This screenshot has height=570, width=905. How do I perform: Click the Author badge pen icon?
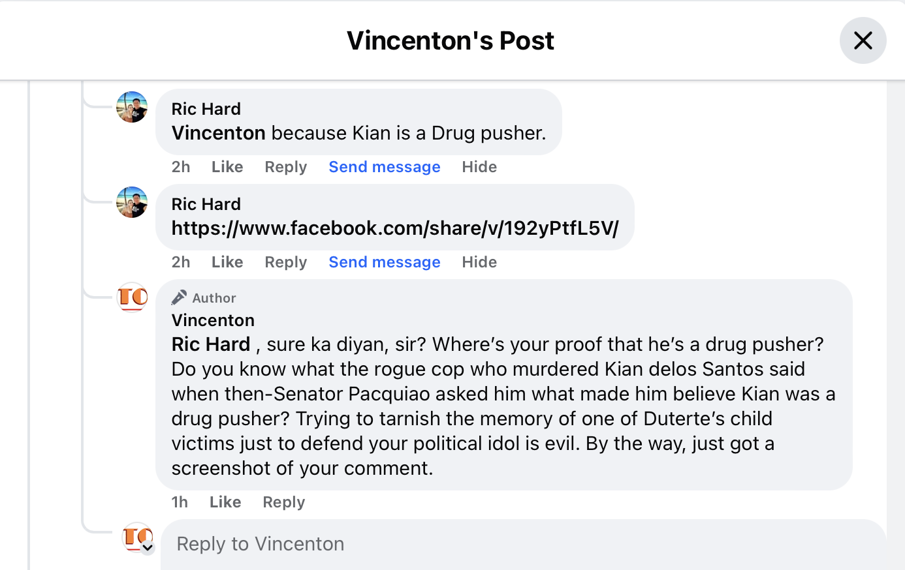tap(178, 297)
